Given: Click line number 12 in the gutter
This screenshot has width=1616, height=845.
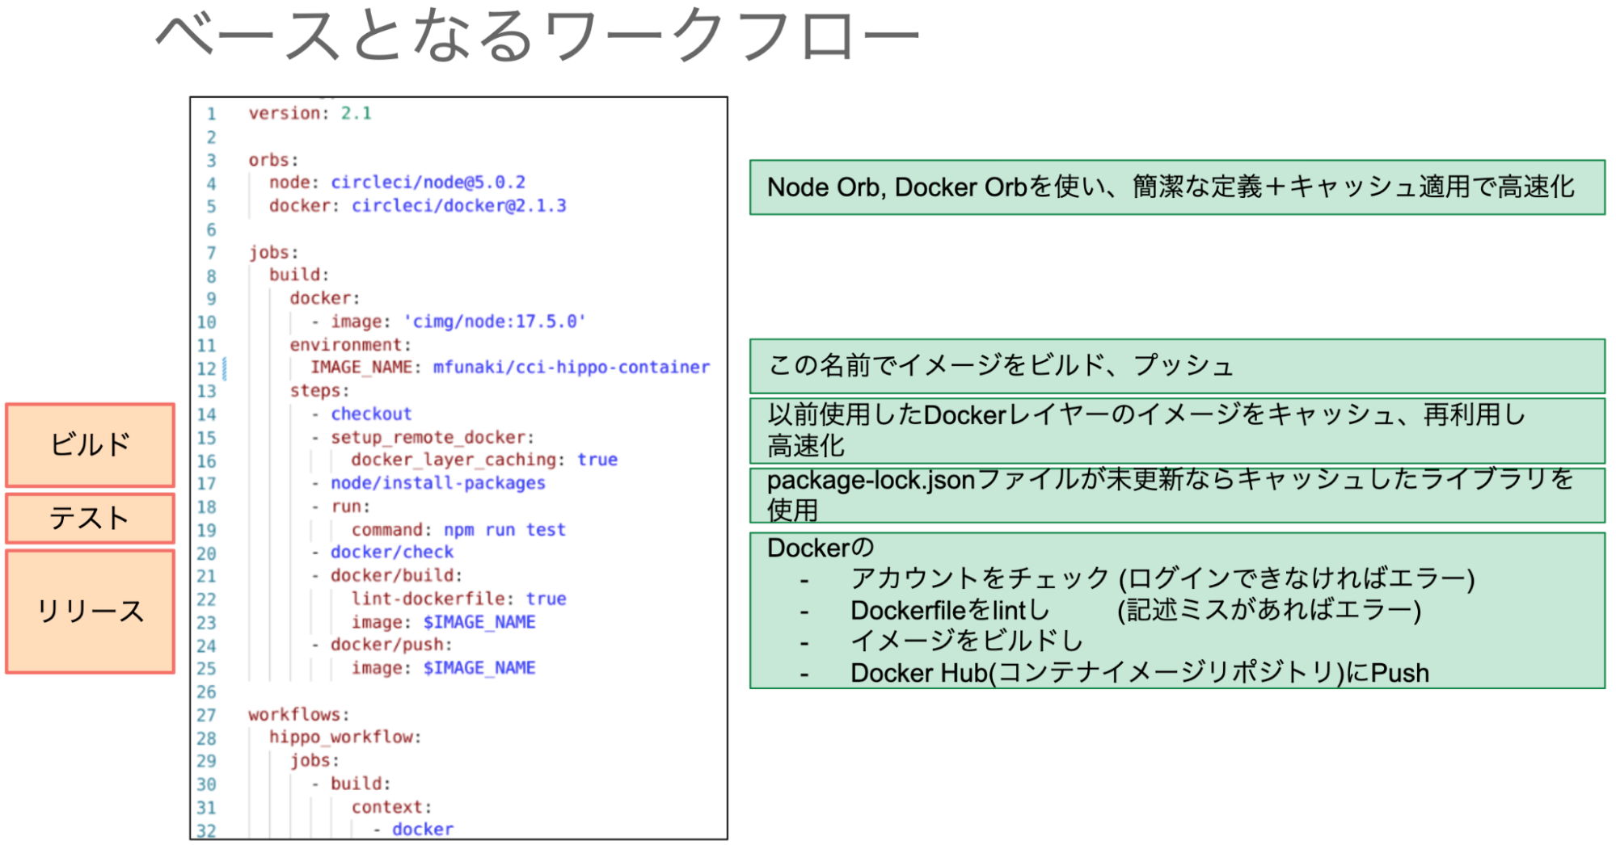Looking at the screenshot, I should pyautogui.click(x=206, y=369).
